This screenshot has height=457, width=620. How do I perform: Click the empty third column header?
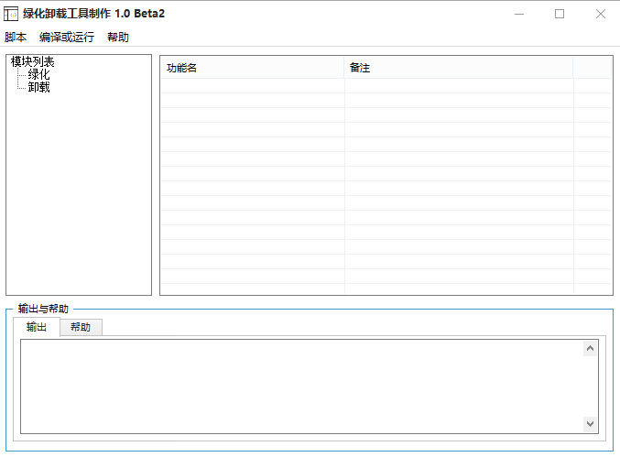tap(593, 68)
